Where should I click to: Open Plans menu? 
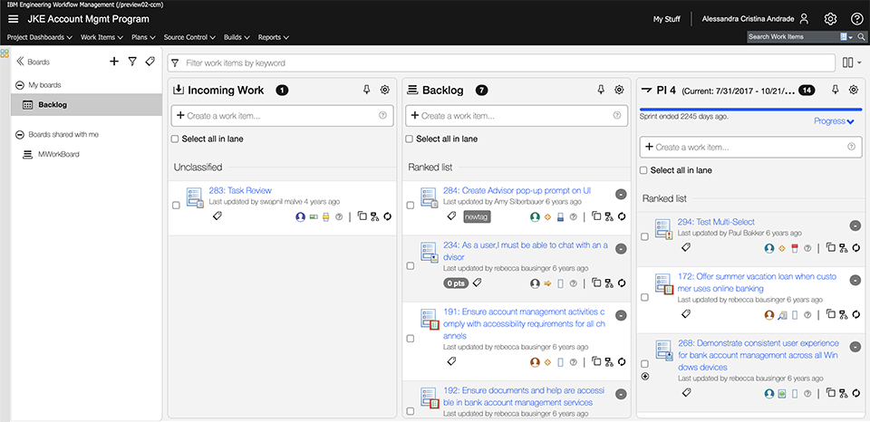[144, 38]
